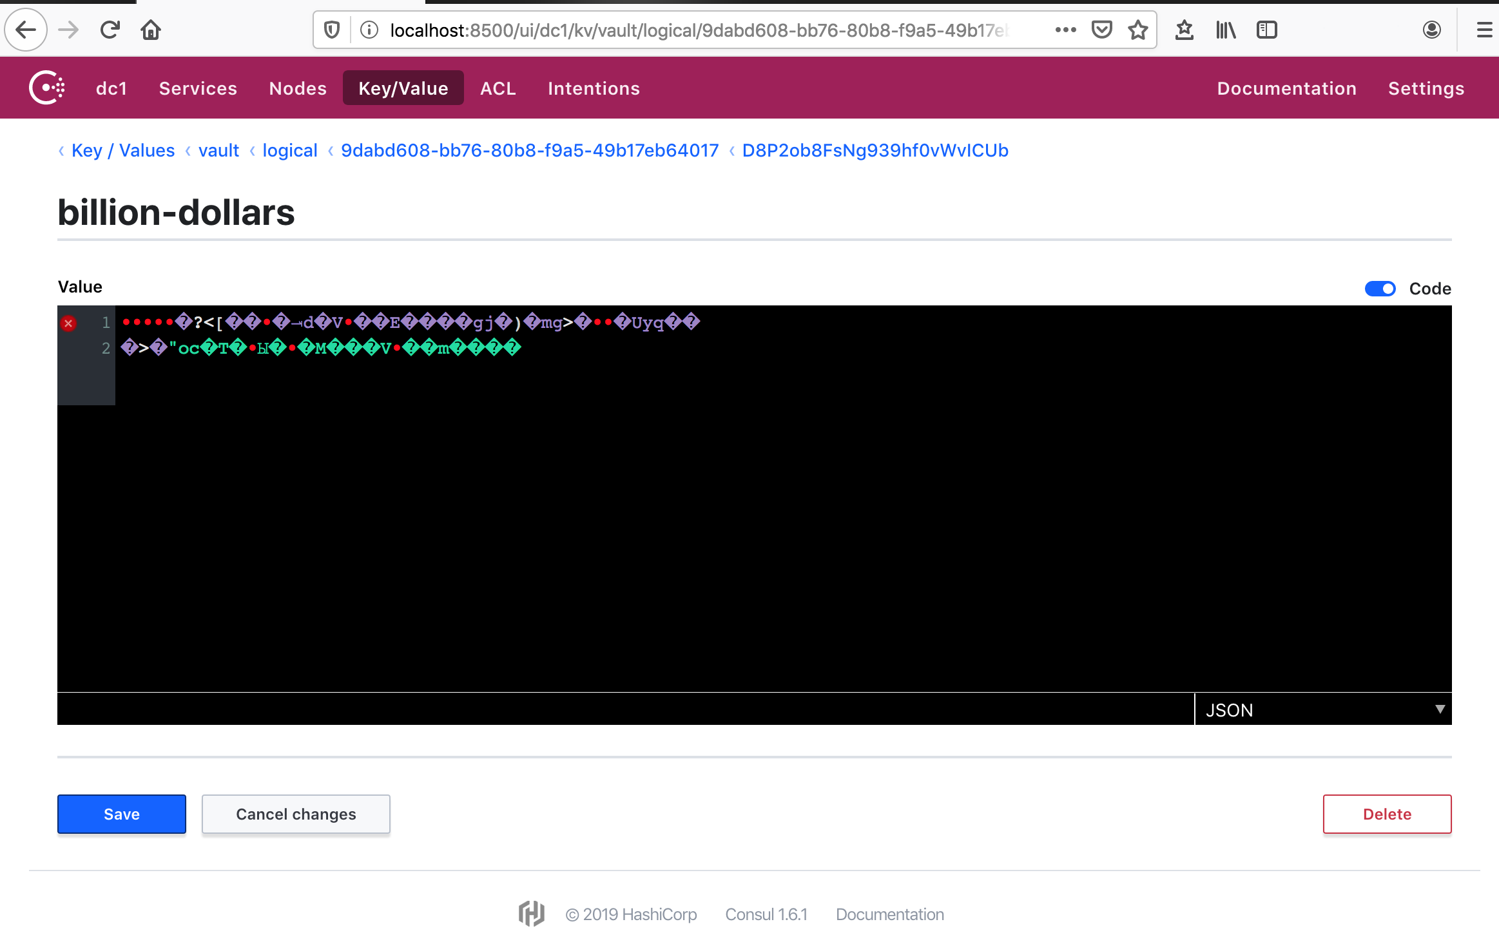Open the JSON syntax dropdown
Image resolution: width=1499 pixels, height=933 pixels.
[1322, 710]
